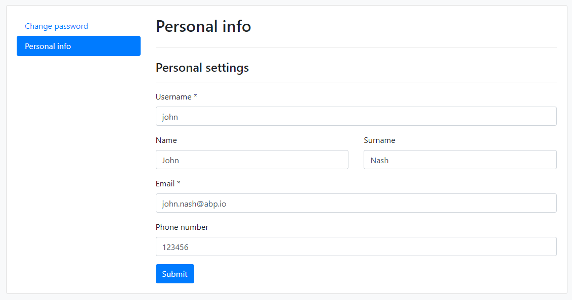Click the Phone number field showing 123456
Image resolution: width=572 pixels, height=300 pixels.
(x=356, y=246)
